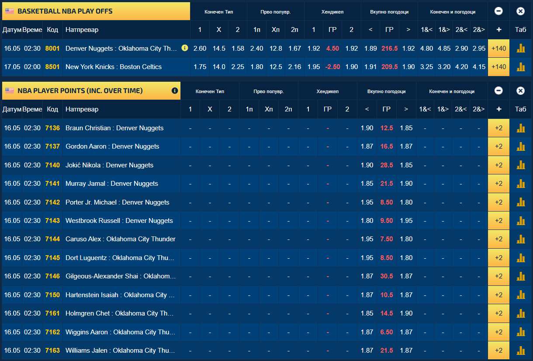Pick draw odds 14.5 in Denver match
533x361 pixels.
tap(219, 49)
